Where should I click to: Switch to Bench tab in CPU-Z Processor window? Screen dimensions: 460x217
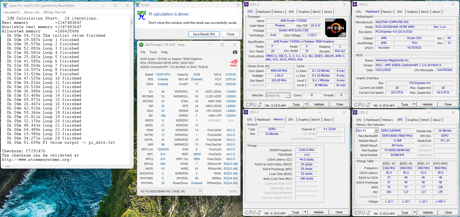point(316,12)
